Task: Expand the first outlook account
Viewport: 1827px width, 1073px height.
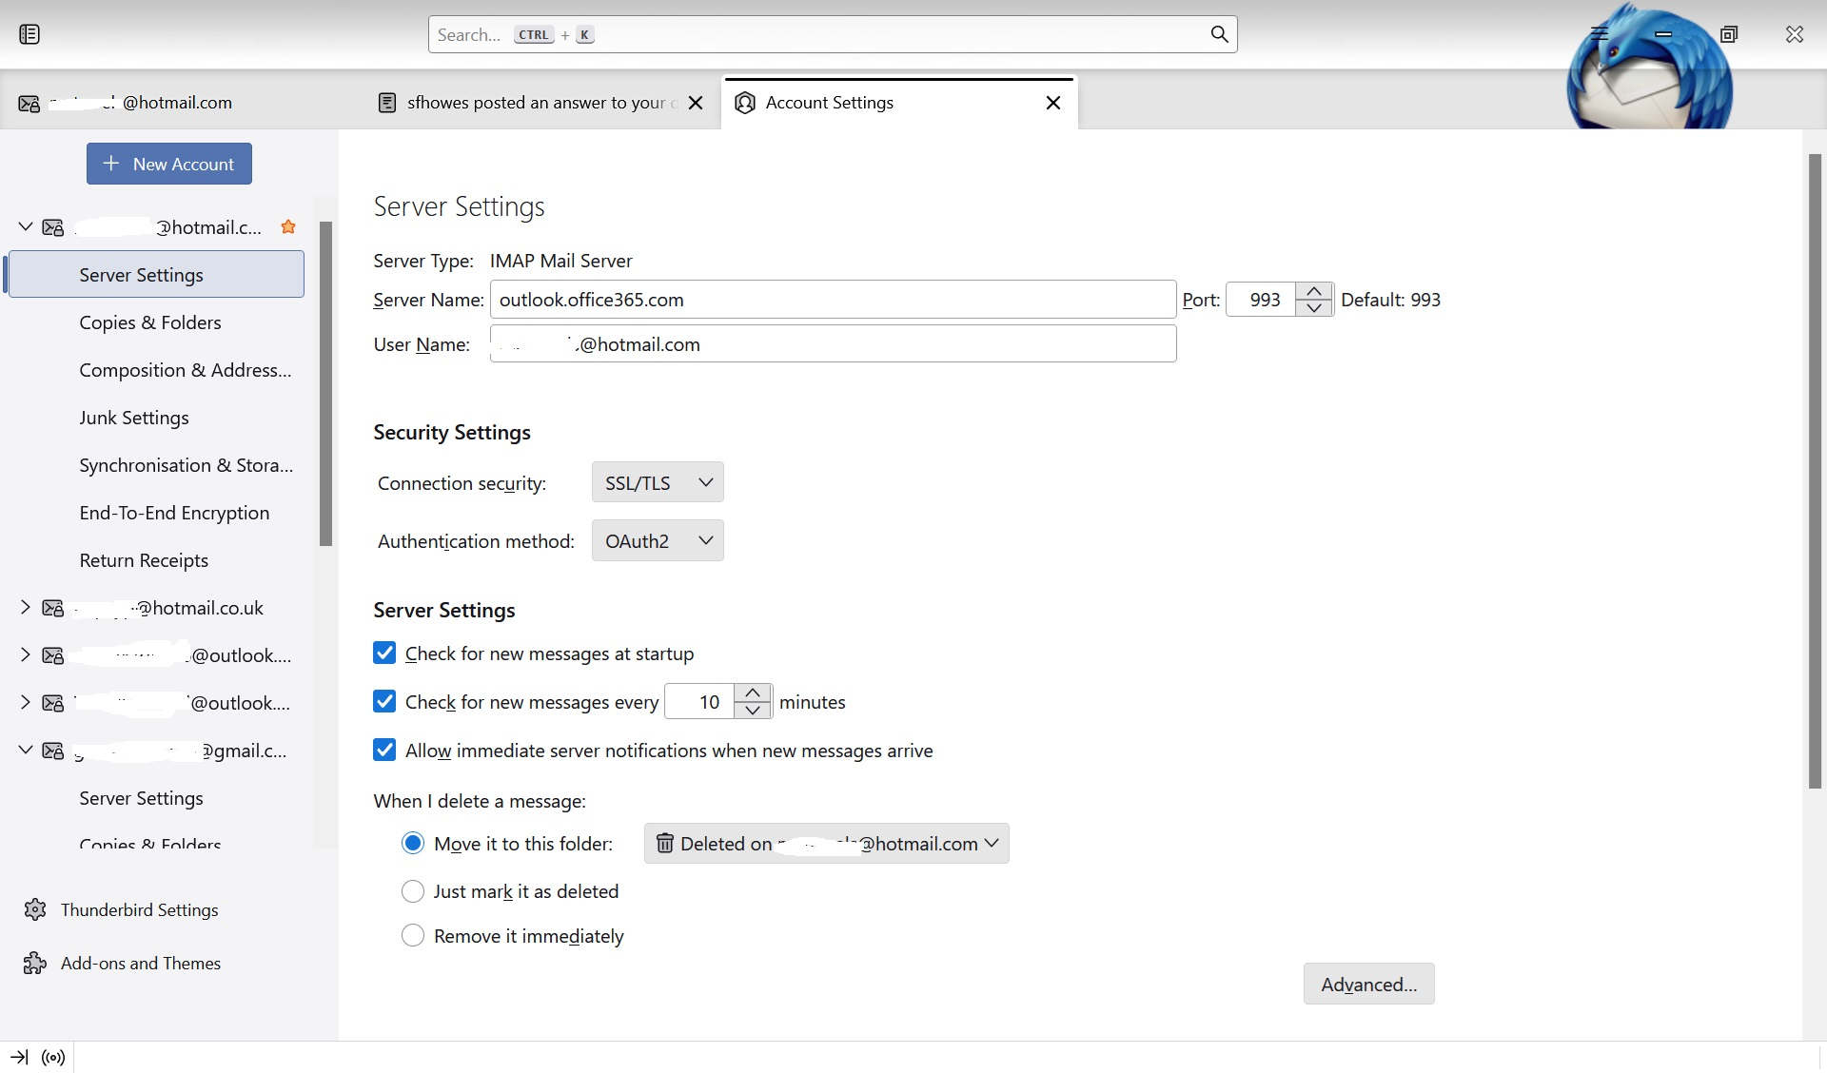Action: pos(26,654)
